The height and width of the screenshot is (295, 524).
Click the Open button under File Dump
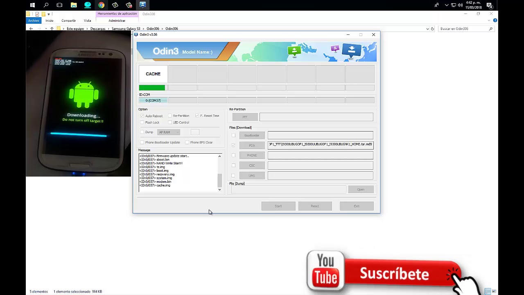(x=361, y=189)
